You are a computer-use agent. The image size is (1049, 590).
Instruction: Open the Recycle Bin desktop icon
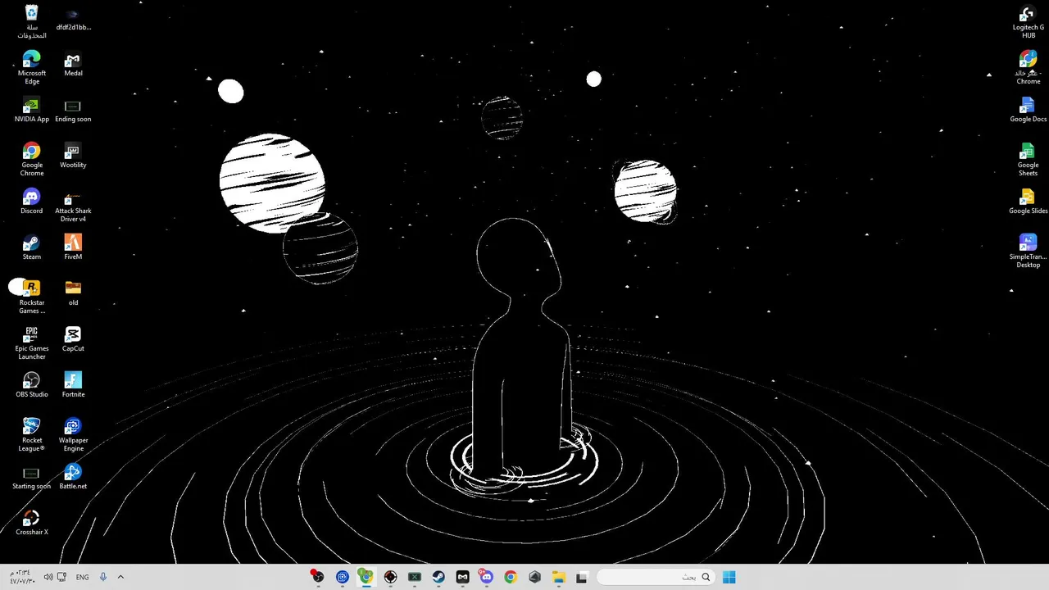[x=31, y=22]
